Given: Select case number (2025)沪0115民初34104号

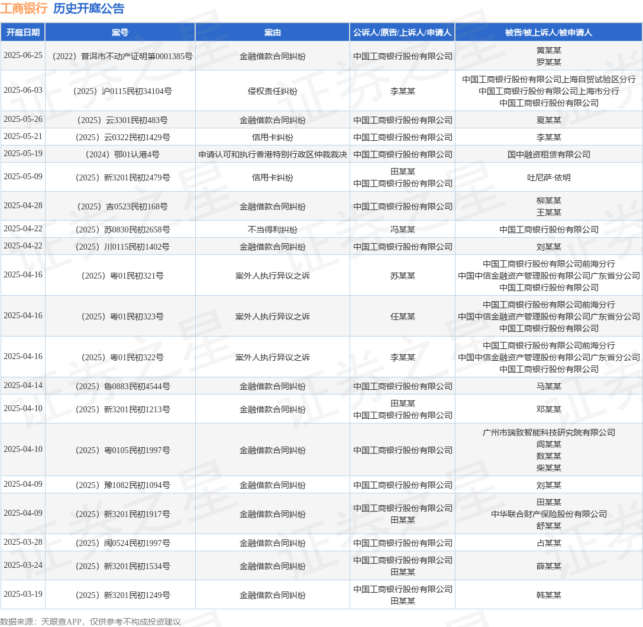Looking at the screenshot, I should 122,91.
